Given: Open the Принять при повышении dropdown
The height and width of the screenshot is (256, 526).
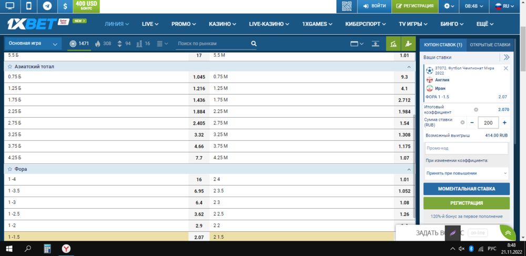Looking at the screenshot, I should click(466, 173).
